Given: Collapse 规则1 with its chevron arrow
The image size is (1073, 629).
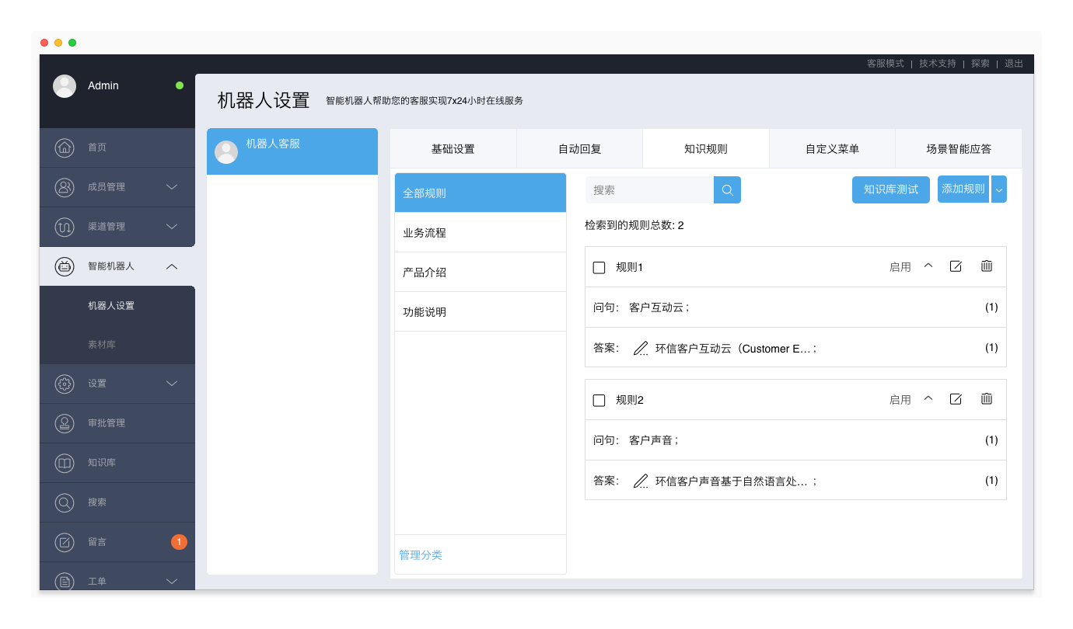Looking at the screenshot, I should (x=928, y=266).
